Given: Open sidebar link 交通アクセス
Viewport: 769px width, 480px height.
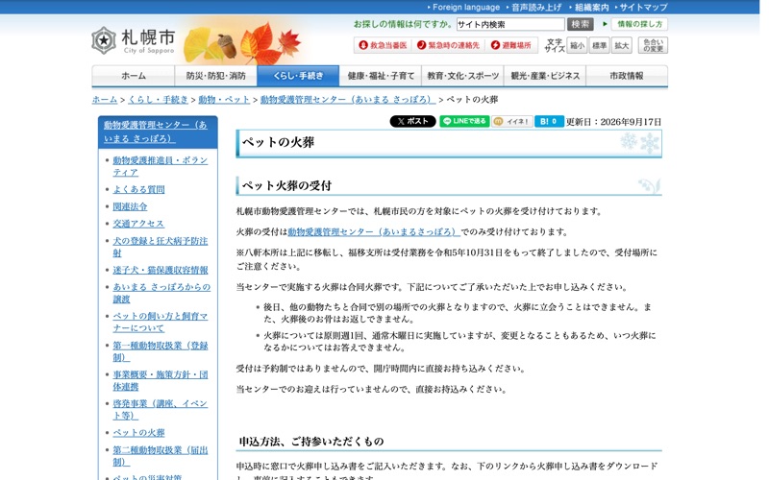Looking at the screenshot, I should tap(138, 224).
